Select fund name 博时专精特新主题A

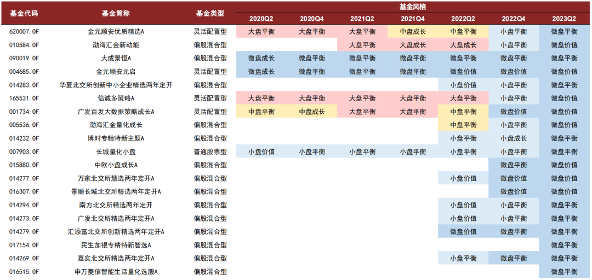(x=116, y=138)
